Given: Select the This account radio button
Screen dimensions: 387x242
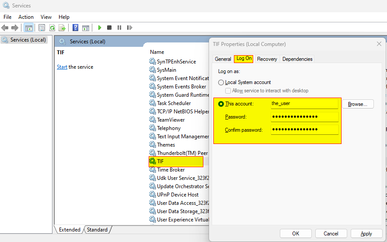Looking at the screenshot, I should click(221, 104).
